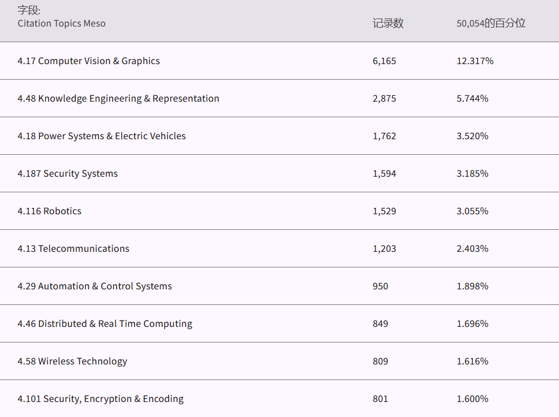Open the 4.58 Wireless Technology topic
This screenshot has height=417, width=559.
click(x=72, y=362)
